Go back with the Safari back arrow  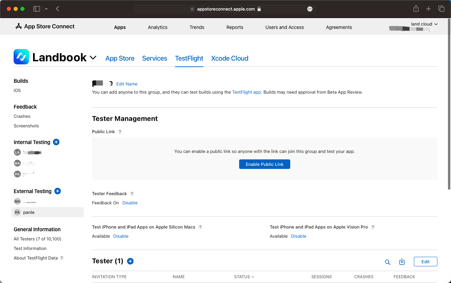[58, 9]
